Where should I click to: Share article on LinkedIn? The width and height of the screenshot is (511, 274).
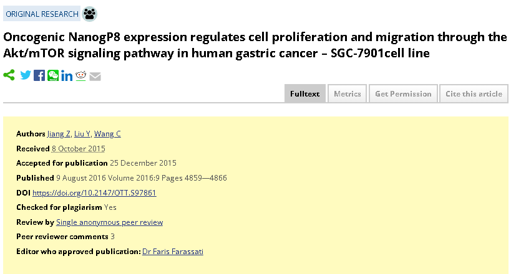[x=67, y=76]
